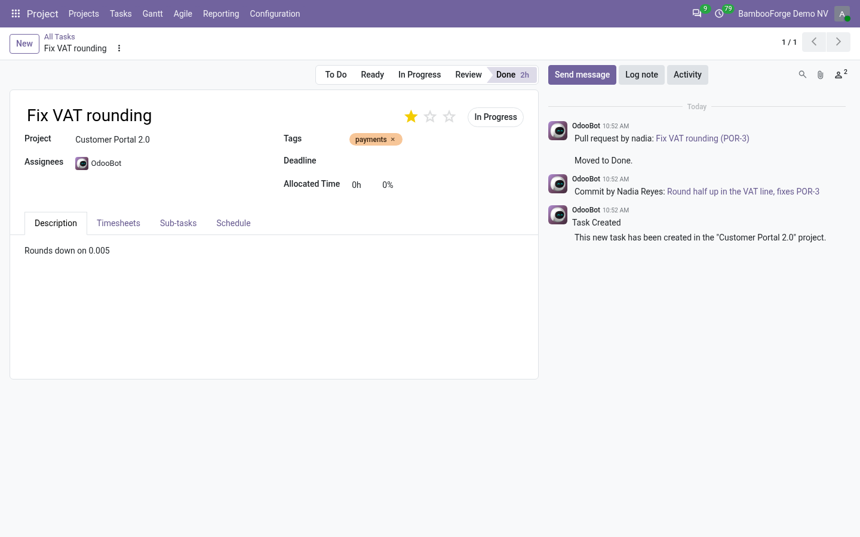The image size is (860, 537).
Task: Click the attachments paperclip icon
Action: point(821,75)
